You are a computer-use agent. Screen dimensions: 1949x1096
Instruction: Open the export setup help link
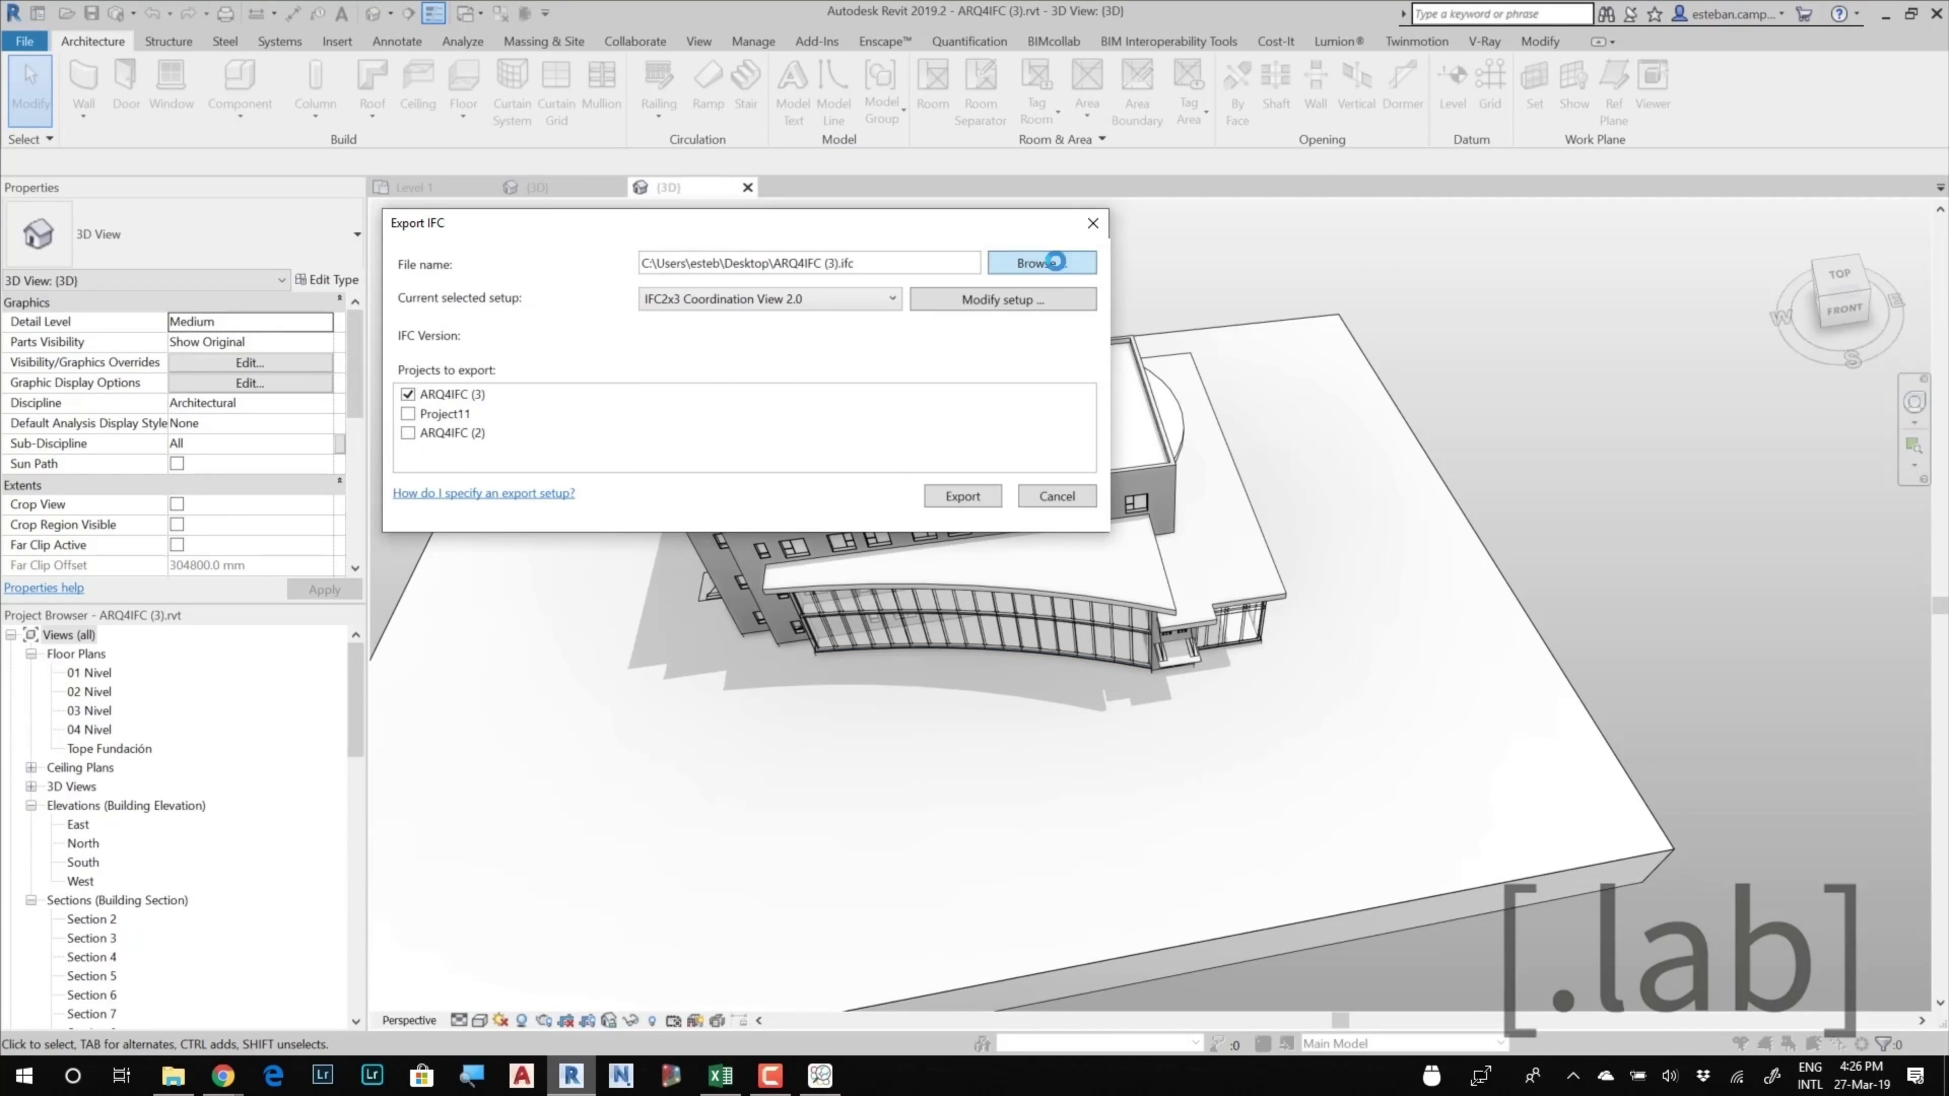pos(484,493)
